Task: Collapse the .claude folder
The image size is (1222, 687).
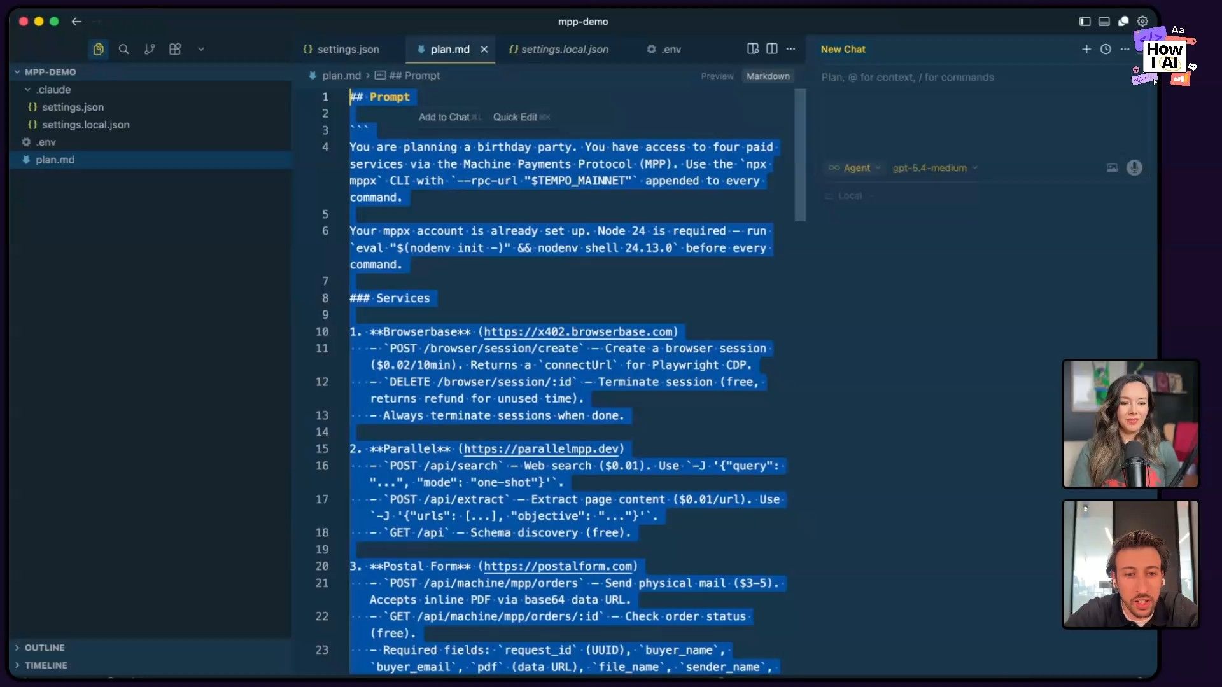Action: coord(151,90)
